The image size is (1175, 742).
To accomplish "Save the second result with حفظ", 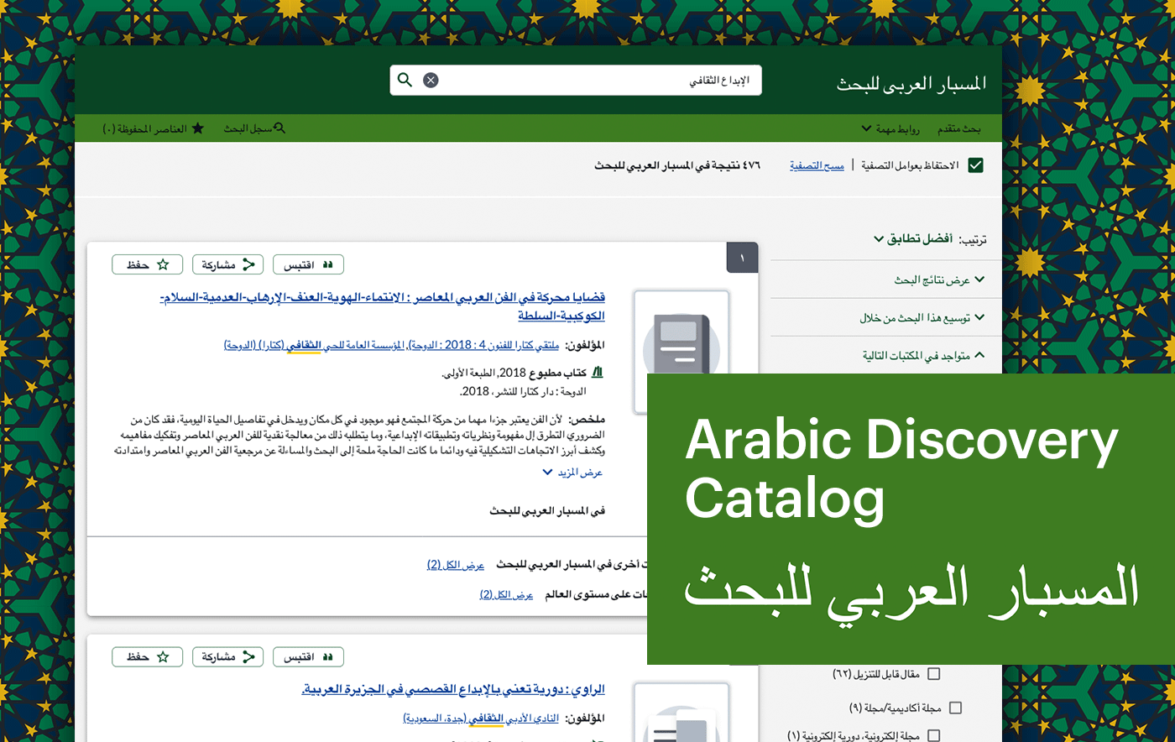I will 148,656.
